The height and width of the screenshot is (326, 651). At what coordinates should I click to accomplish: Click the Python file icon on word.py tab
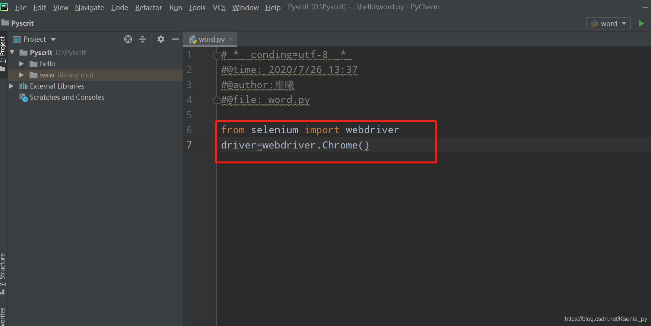pos(193,39)
